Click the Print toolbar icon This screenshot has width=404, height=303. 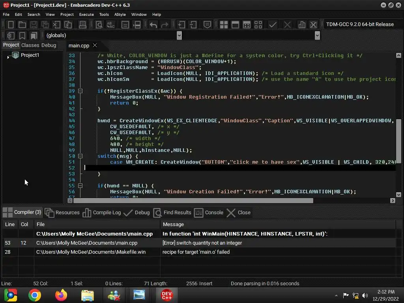pyautogui.click(x=82, y=25)
